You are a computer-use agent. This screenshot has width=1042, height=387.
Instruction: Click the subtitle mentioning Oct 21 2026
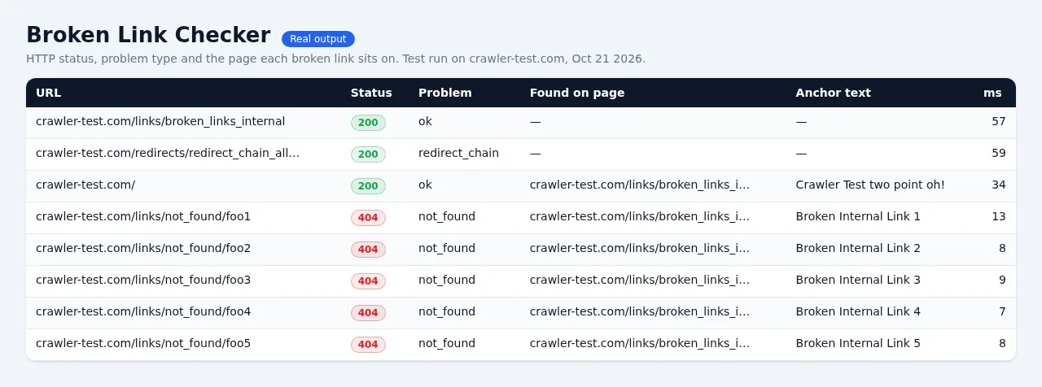point(335,59)
